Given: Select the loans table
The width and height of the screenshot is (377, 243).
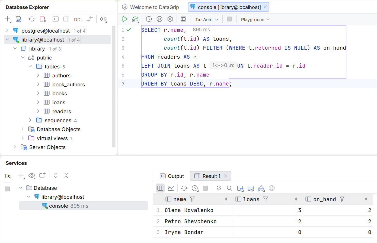Looking at the screenshot, I should [x=59, y=102].
